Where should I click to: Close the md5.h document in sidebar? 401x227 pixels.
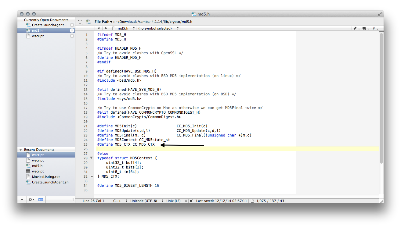tap(72, 30)
